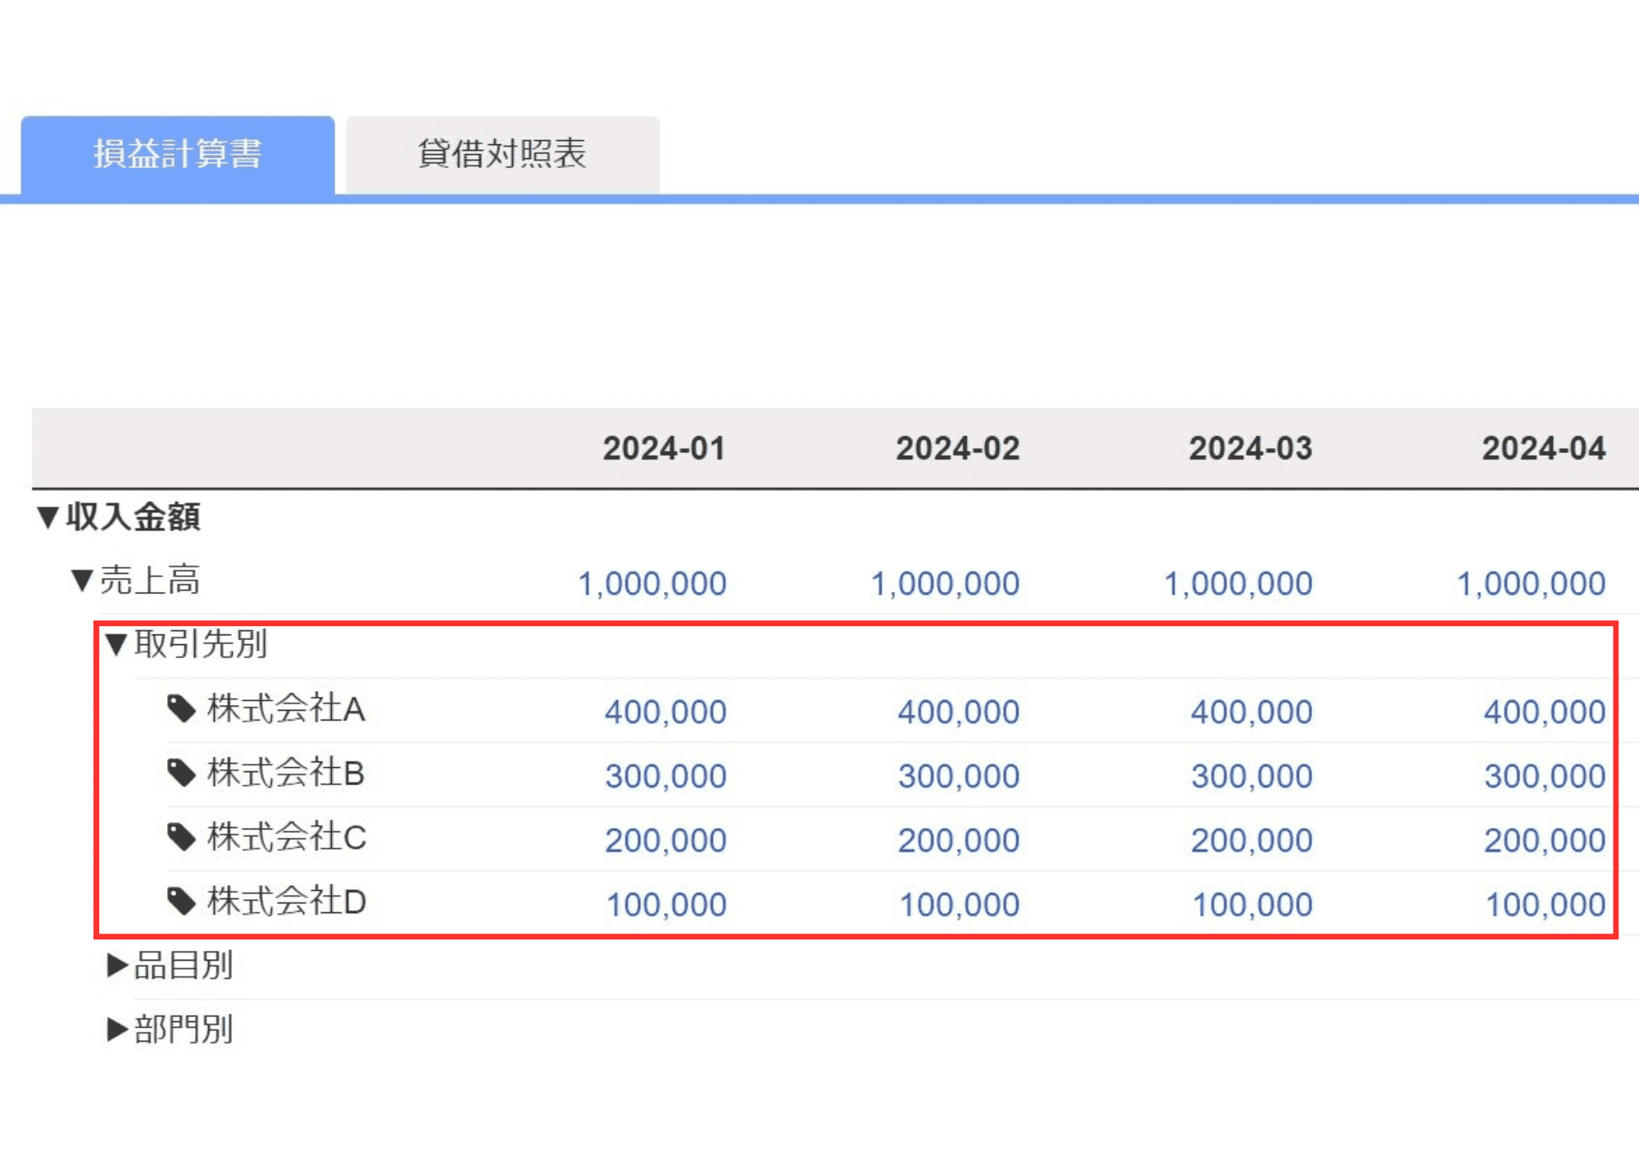This screenshot has width=1639, height=1159.
Task: Collapse the 収入金額 section
Action: coord(48,517)
